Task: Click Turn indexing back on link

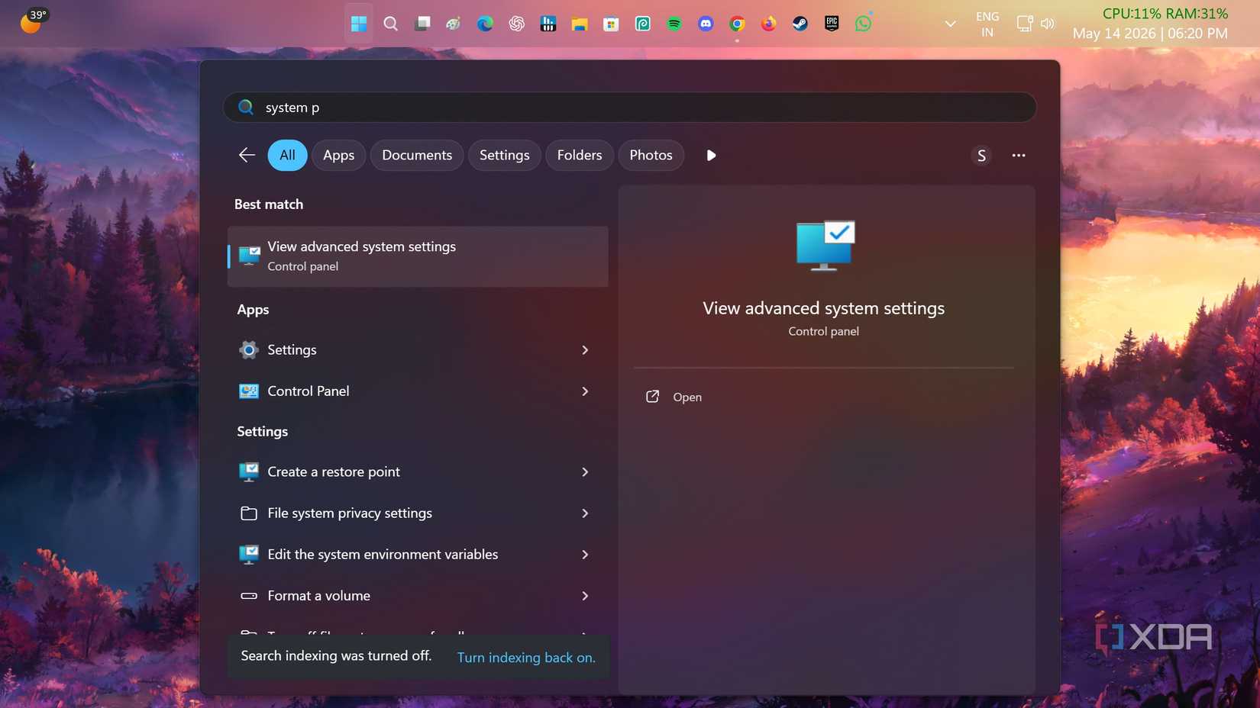Action: [526, 657]
